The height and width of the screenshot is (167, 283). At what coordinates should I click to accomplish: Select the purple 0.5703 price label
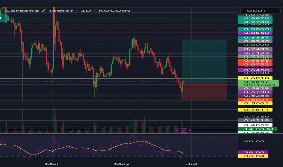(255, 92)
